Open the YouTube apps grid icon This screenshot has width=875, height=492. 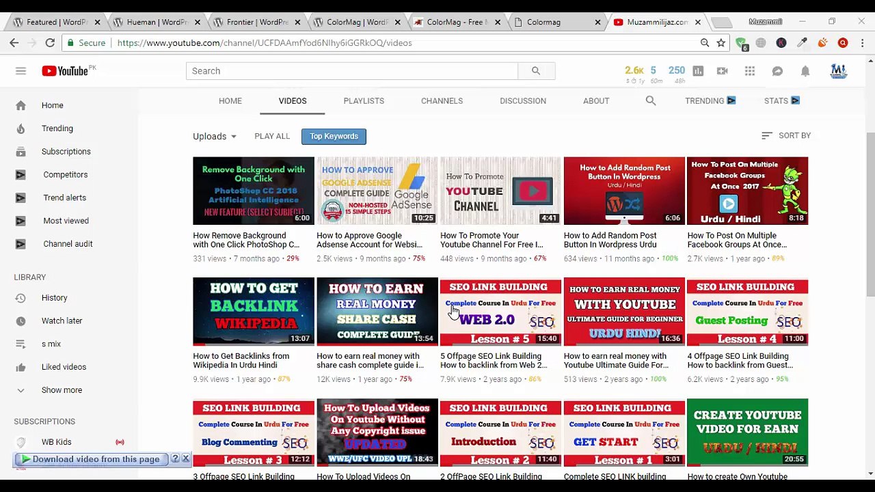click(750, 71)
